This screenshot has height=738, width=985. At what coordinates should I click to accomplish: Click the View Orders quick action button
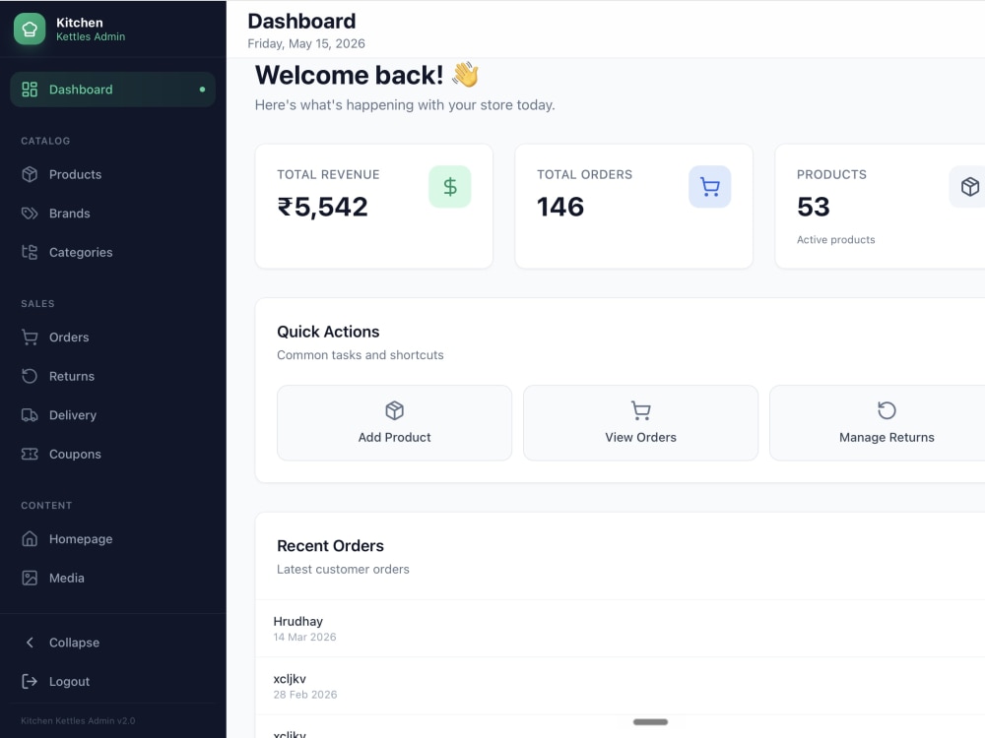pos(641,423)
